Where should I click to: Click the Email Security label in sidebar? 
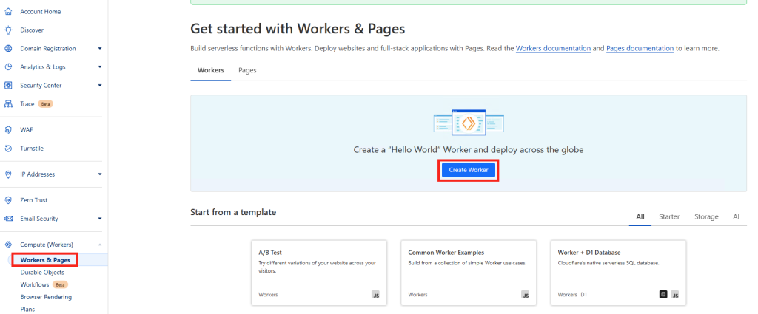point(39,219)
